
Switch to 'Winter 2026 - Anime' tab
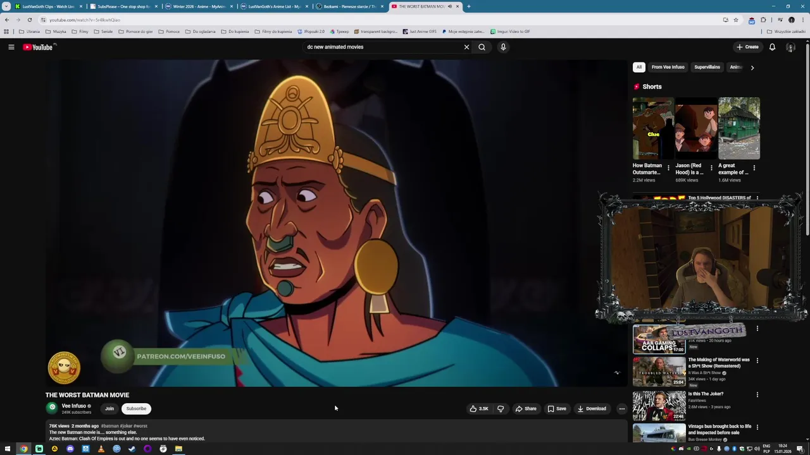(199, 6)
